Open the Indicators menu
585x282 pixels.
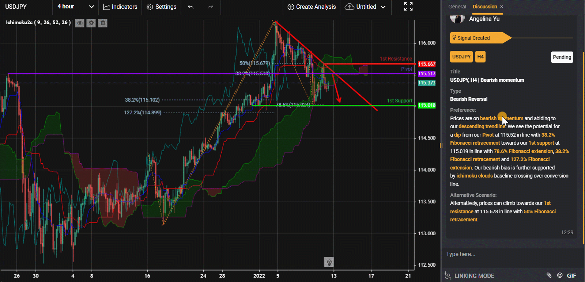coord(120,7)
